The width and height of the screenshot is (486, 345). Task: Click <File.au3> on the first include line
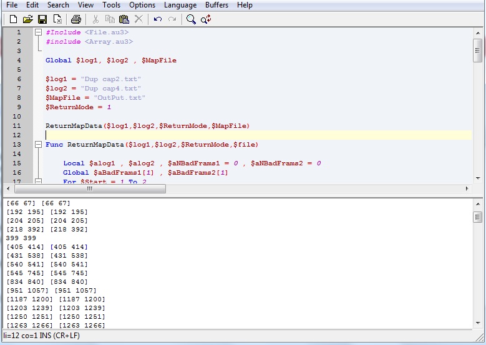pos(107,32)
